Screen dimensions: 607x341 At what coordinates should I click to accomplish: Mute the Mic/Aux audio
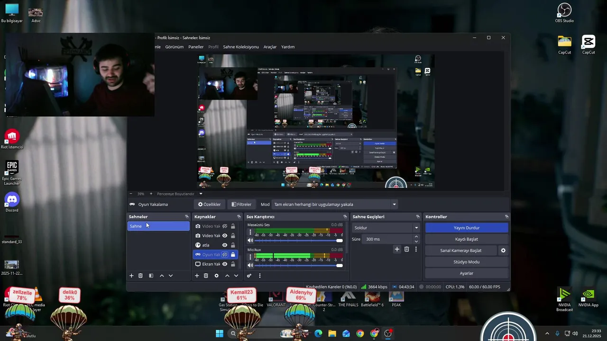pyautogui.click(x=250, y=265)
